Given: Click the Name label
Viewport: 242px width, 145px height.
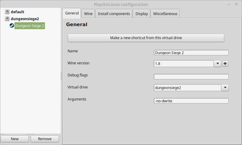Looking at the screenshot, I should point(73,51).
